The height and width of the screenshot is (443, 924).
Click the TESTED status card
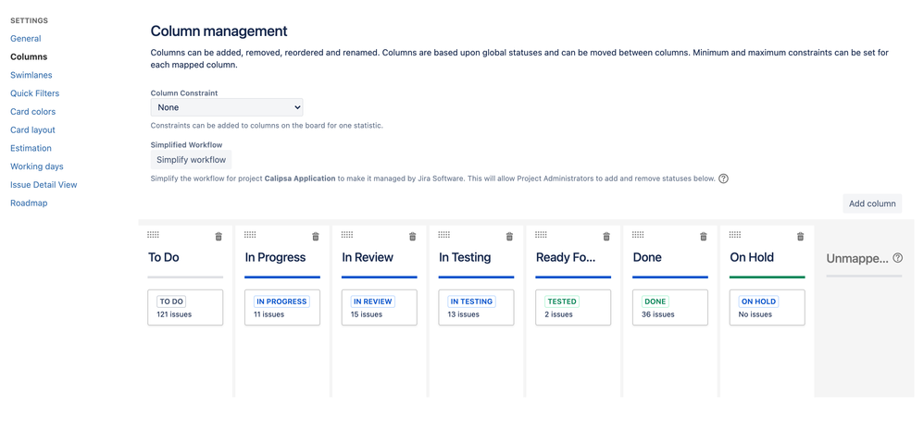pos(573,307)
